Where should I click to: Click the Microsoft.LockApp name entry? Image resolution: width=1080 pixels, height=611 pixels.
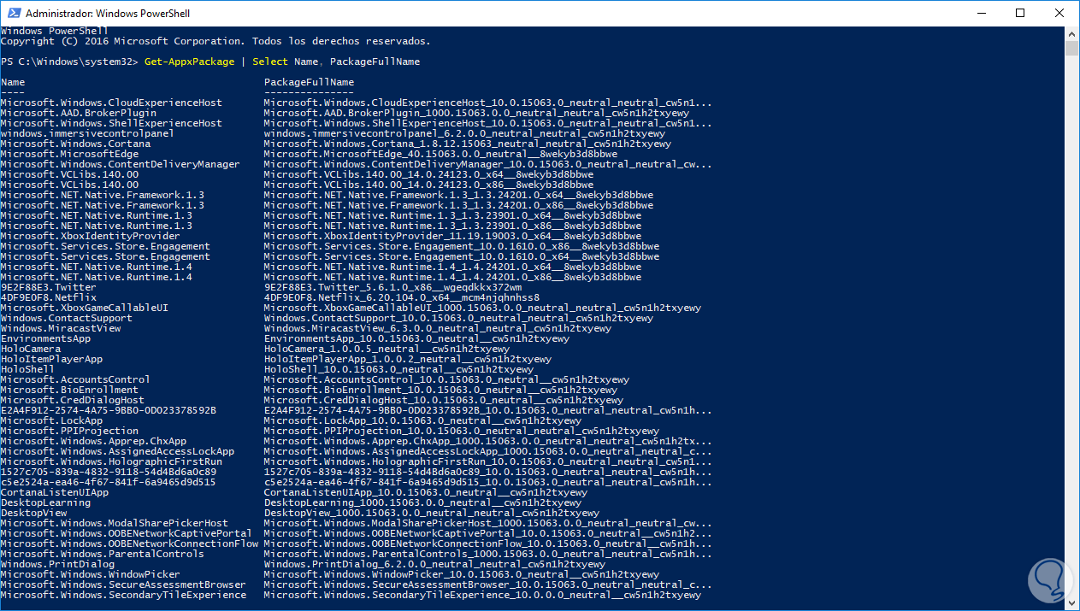[51, 420]
